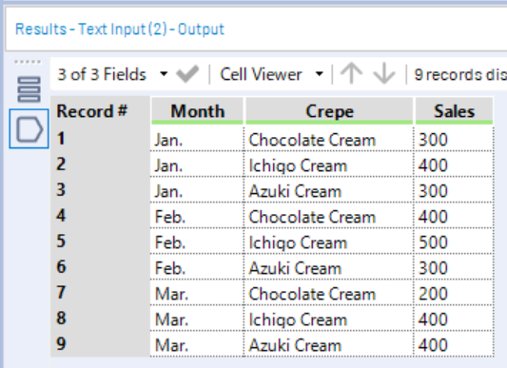Select the Sales column header
Screen dimensions: 507x368
[454, 111]
